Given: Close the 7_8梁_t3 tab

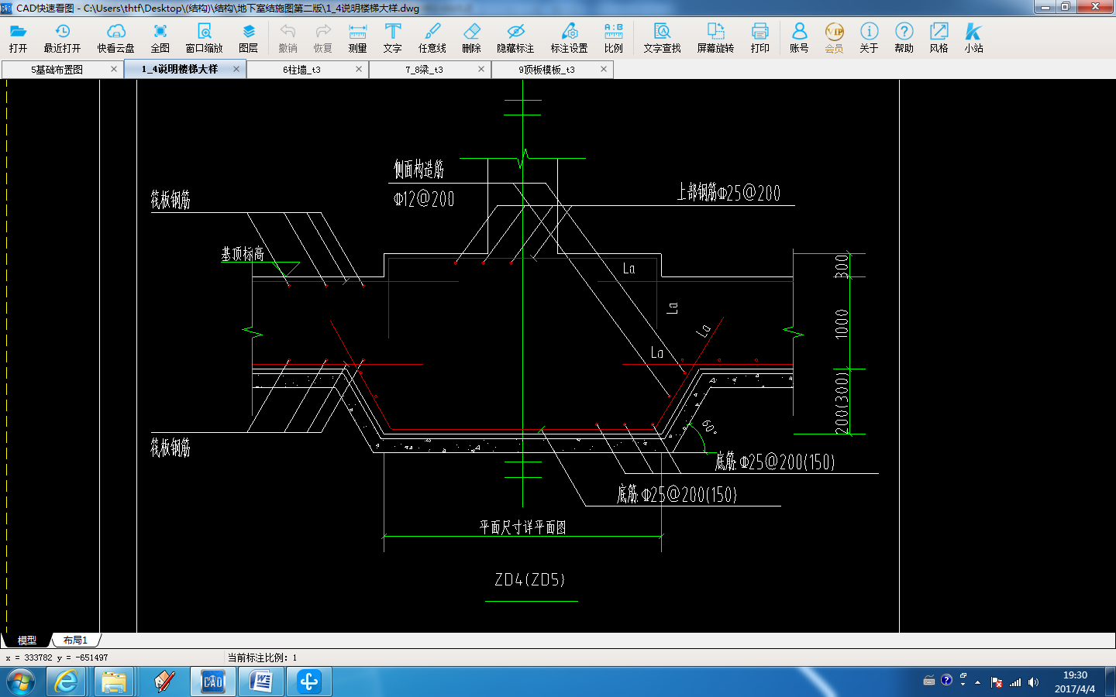Looking at the screenshot, I should pos(481,69).
